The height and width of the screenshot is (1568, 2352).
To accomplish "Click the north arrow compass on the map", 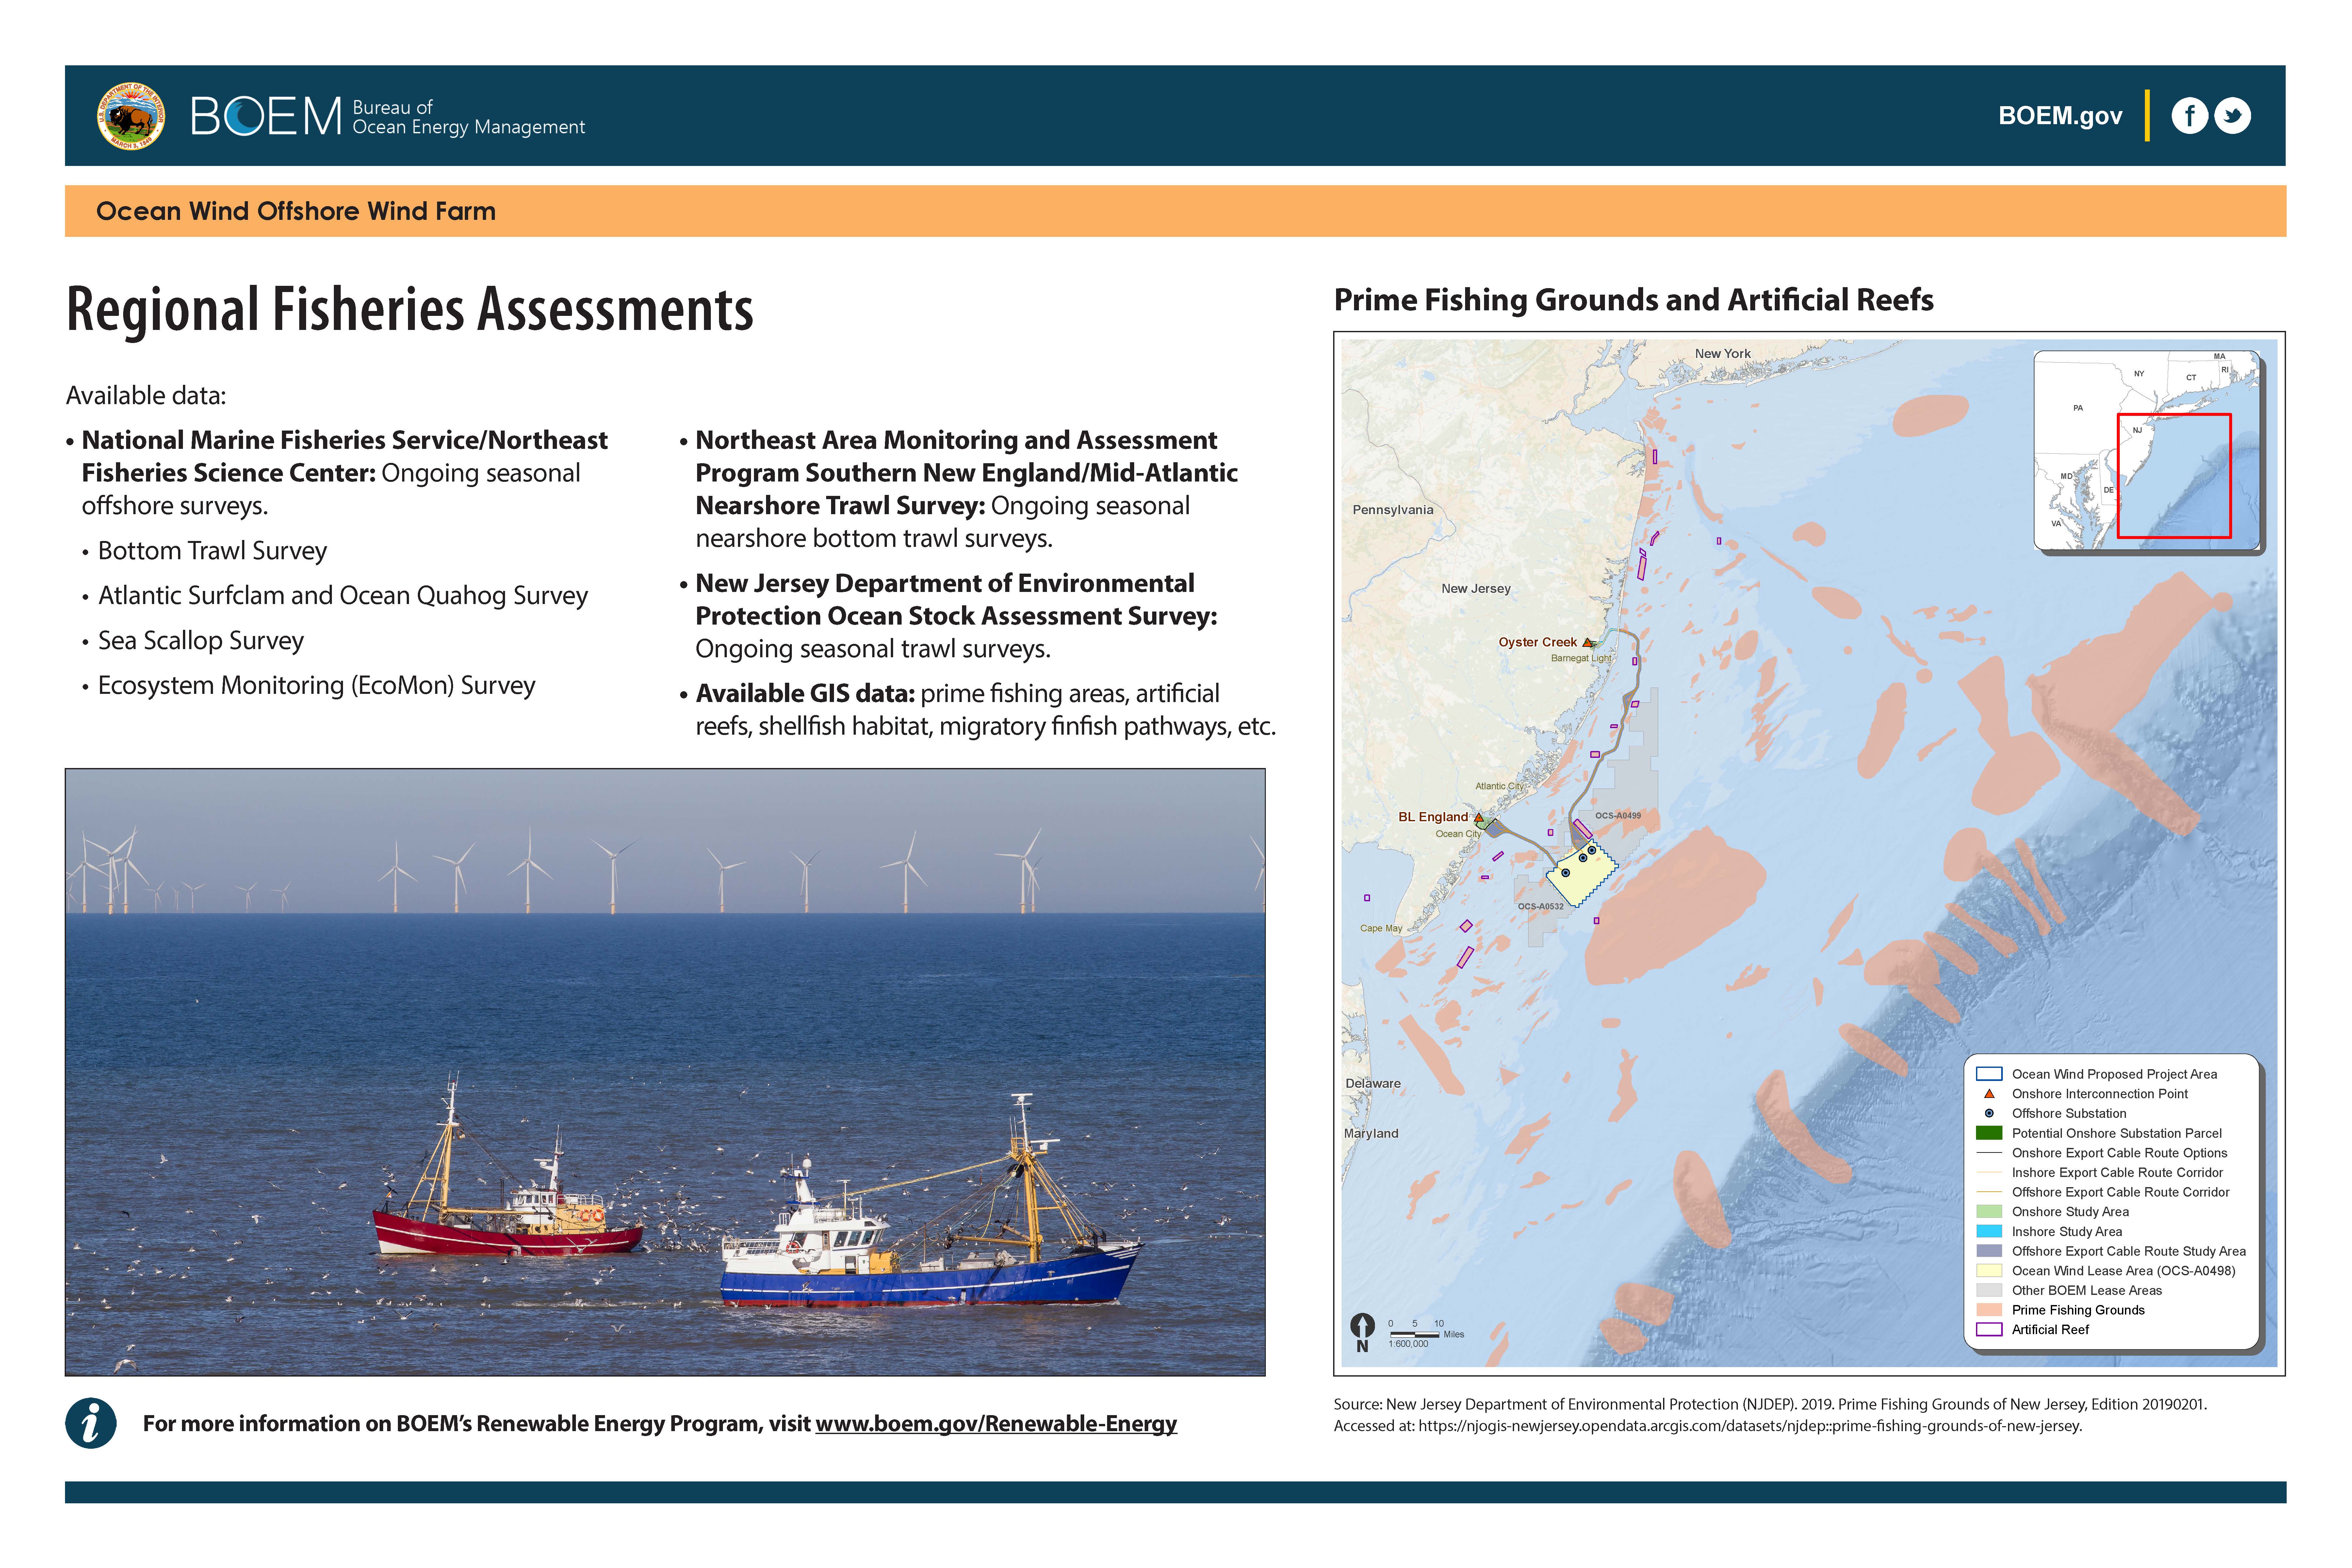I will (x=1362, y=1332).
